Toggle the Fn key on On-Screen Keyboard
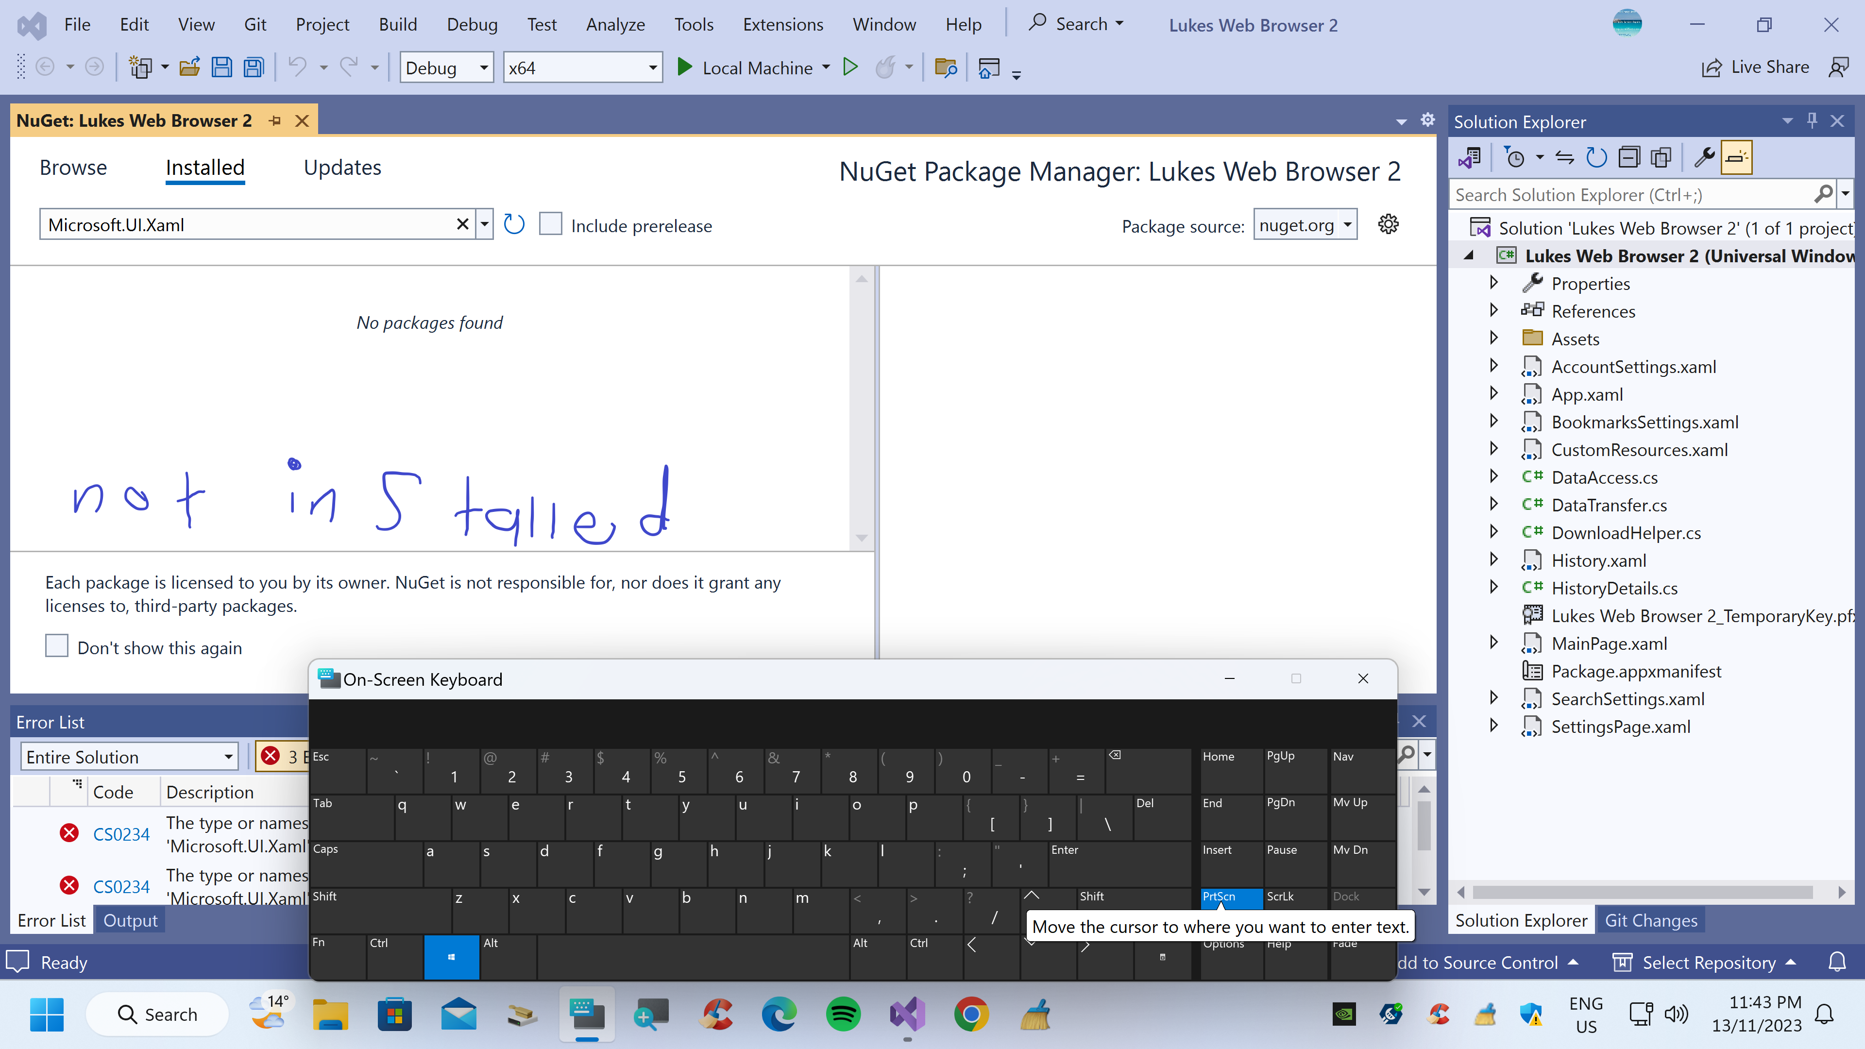The image size is (1865, 1049). 338,957
